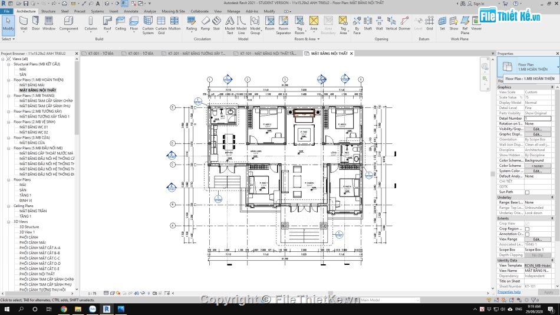Select MẶT BẰNG MÁI in Project Browser

click(x=32, y=85)
